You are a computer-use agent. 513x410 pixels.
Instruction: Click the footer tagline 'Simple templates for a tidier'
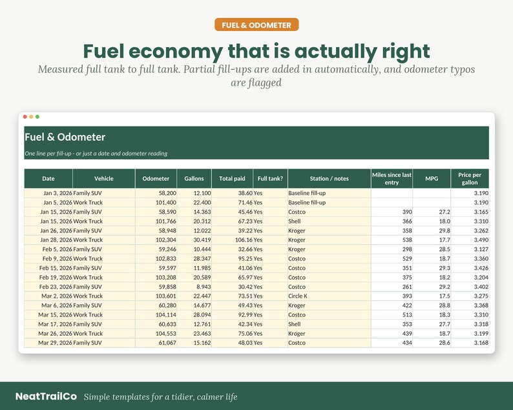(x=161, y=397)
